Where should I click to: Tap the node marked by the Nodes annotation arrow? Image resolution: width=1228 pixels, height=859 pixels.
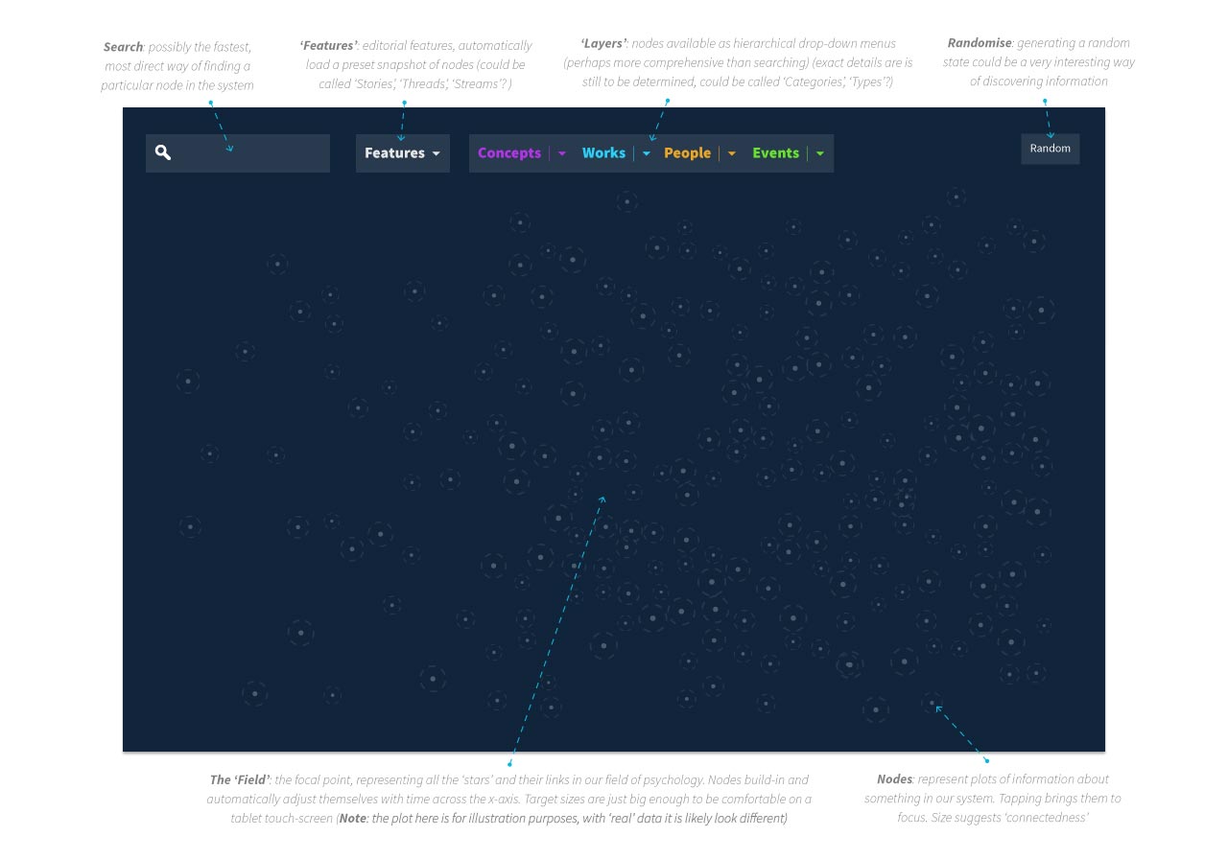coord(932,704)
